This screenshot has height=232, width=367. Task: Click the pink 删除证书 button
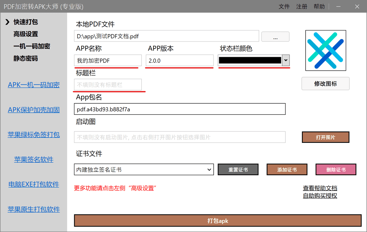(x=336, y=169)
